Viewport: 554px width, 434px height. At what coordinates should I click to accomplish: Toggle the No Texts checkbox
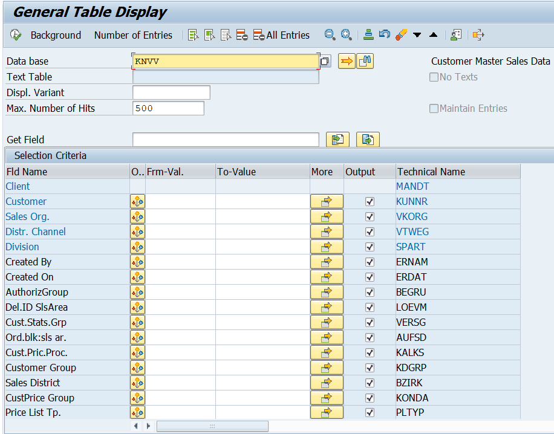[434, 77]
